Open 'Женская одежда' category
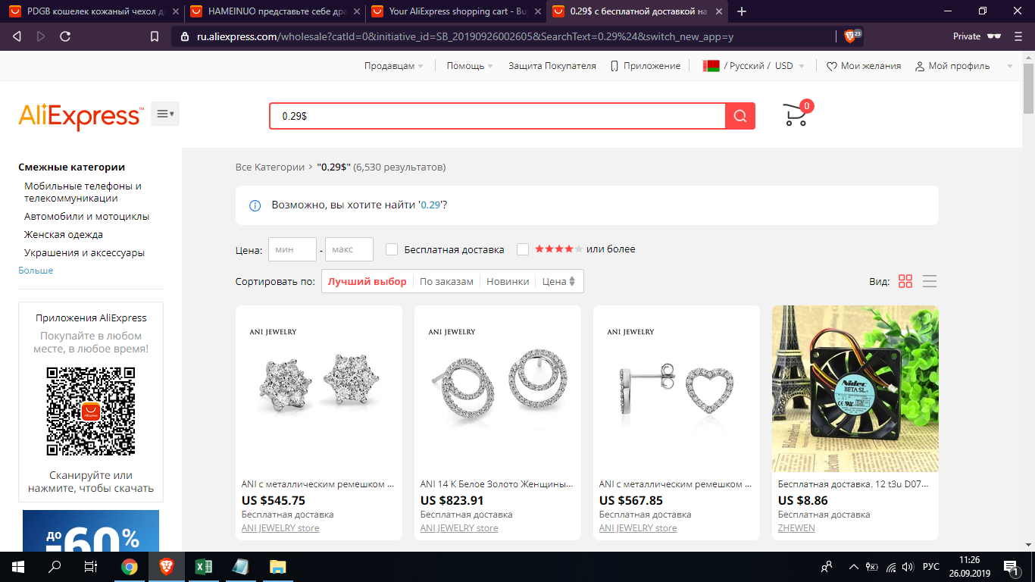The image size is (1035, 582). [x=64, y=235]
